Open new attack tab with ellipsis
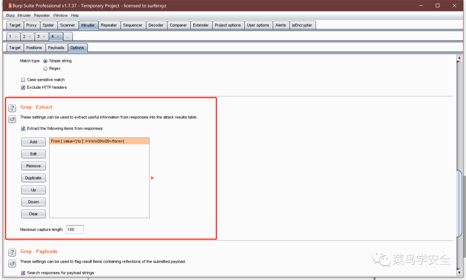This screenshot has width=466, height=280. [68, 37]
